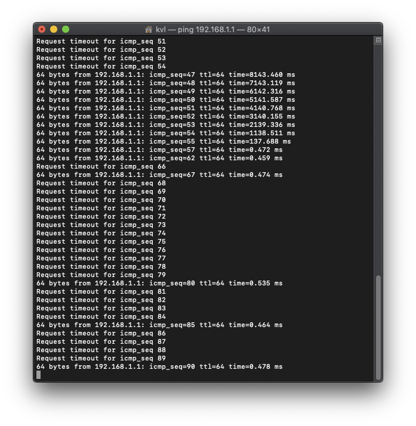Click line 'Request timeout for icmp_seq 84'
416x426 pixels.
(101, 316)
